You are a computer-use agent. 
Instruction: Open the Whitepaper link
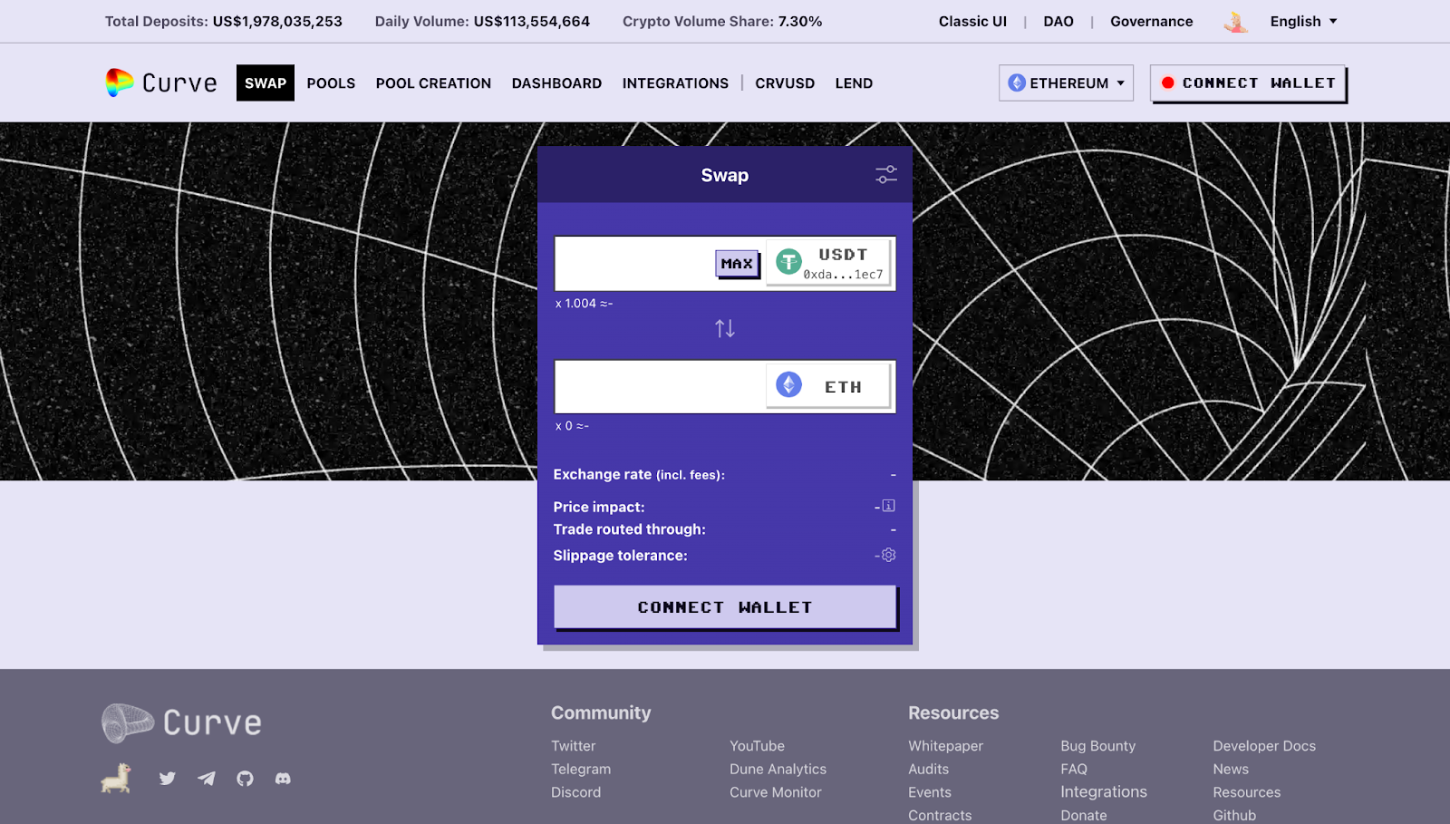(x=945, y=746)
